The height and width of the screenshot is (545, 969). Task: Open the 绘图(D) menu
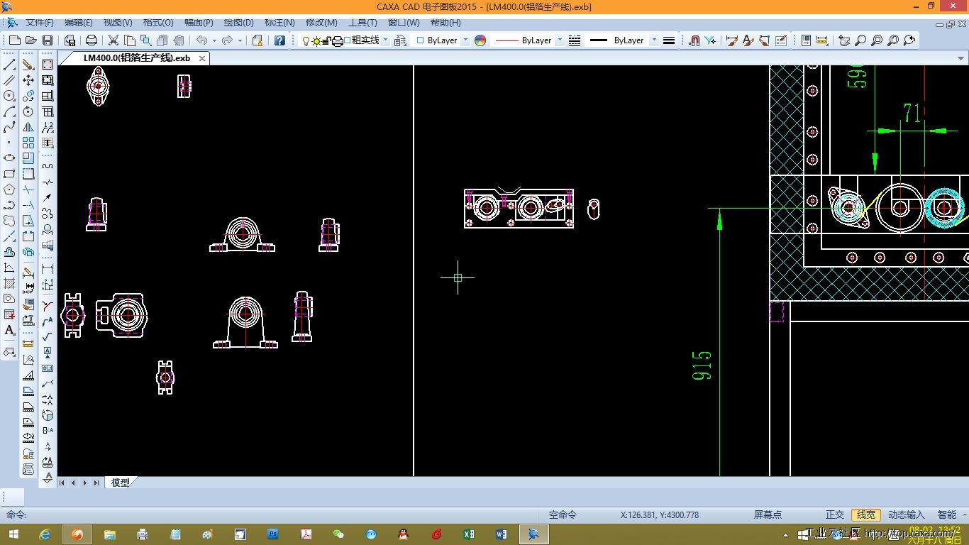238,23
